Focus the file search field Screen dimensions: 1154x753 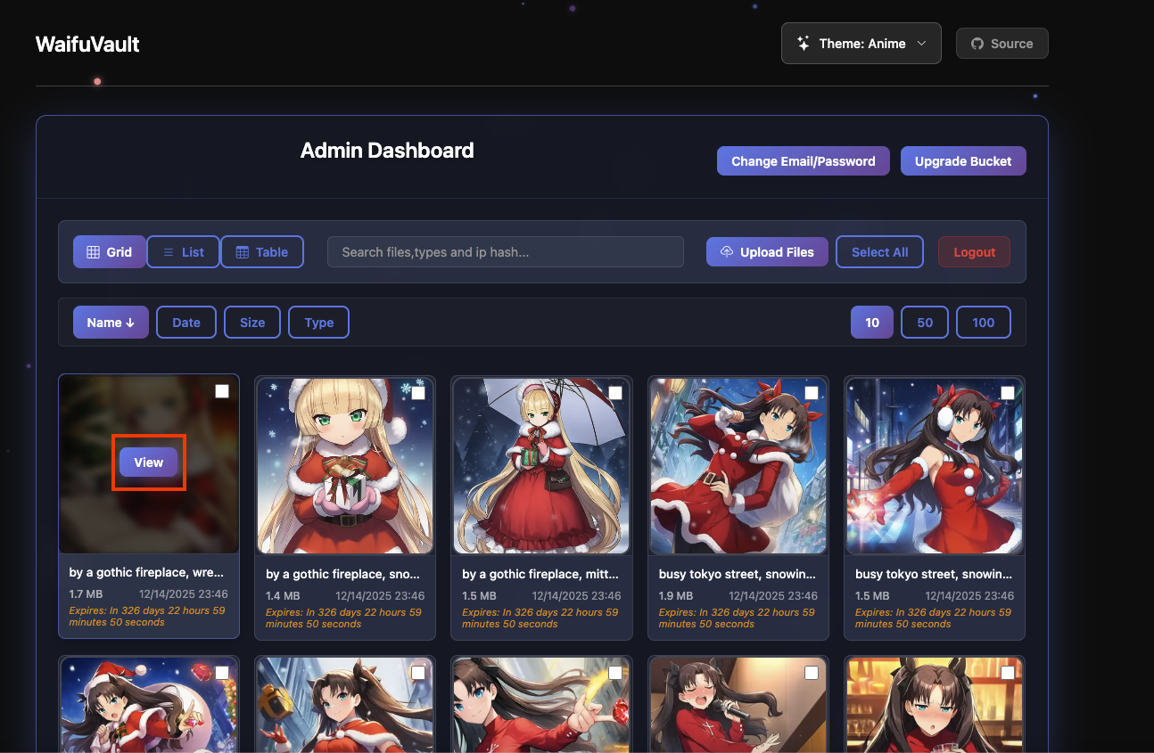tap(506, 252)
